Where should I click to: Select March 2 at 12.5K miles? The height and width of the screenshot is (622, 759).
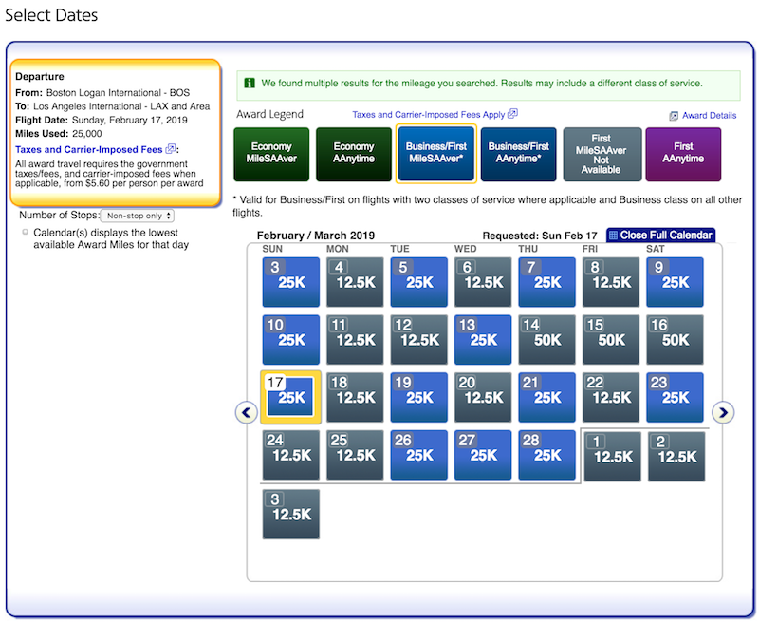(x=676, y=457)
